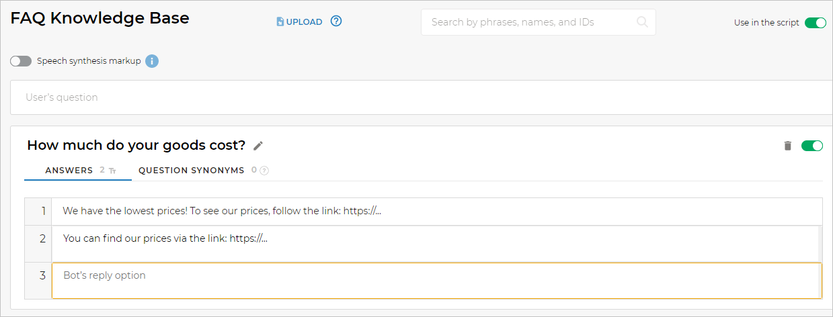
Task: Delete the question using the trash icon
Action: 788,146
